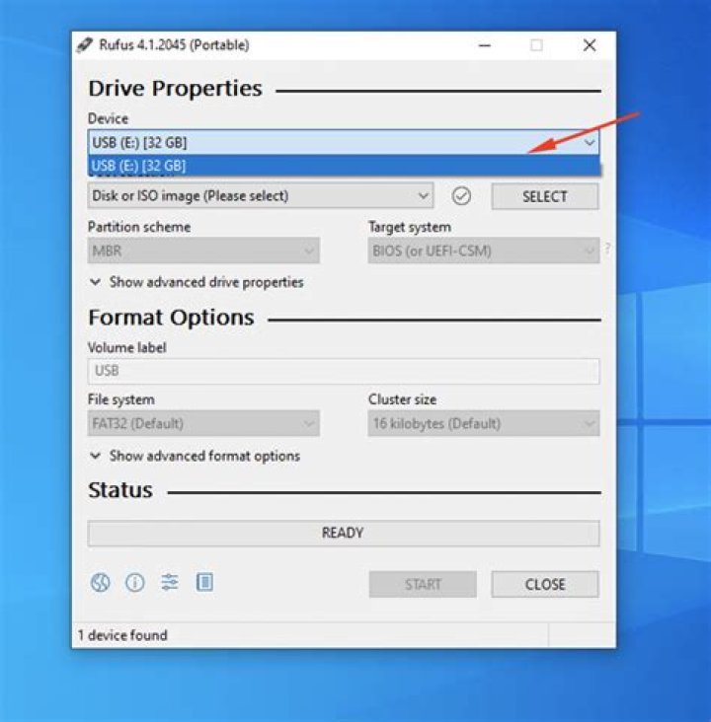Open the Target system BIOS dropdown
This screenshot has height=722, width=711.
[x=484, y=251]
